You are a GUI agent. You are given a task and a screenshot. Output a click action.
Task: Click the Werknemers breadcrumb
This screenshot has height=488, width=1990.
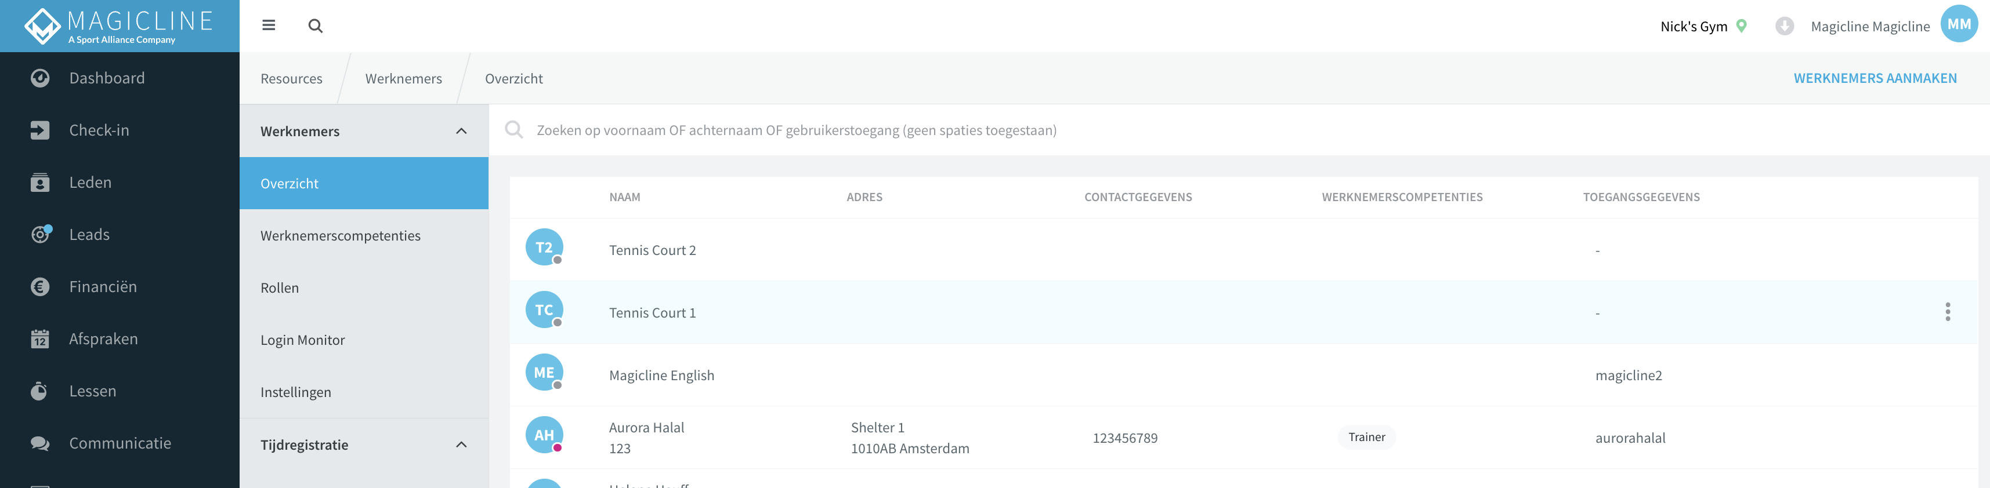403,79
